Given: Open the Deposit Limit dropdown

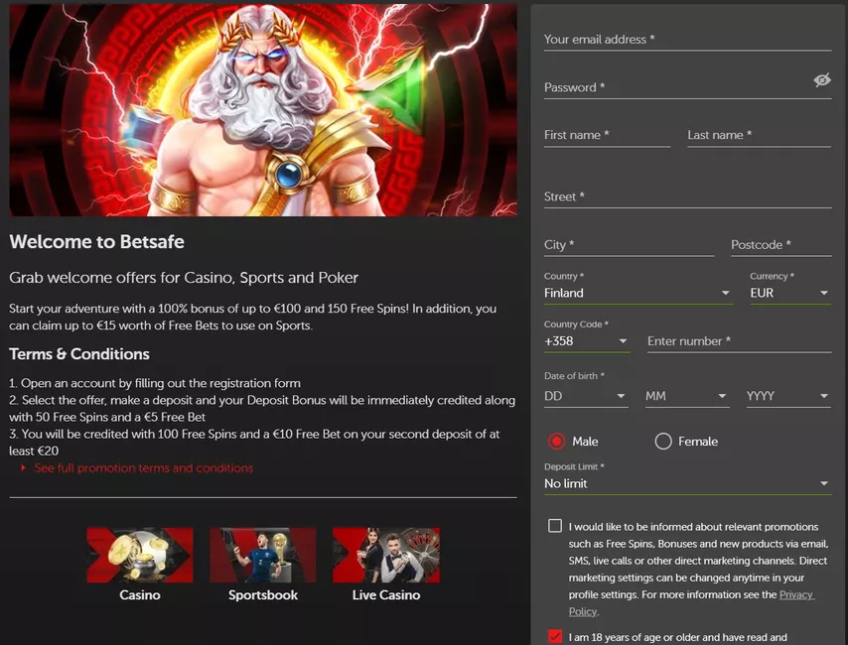Looking at the screenshot, I should tap(687, 484).
